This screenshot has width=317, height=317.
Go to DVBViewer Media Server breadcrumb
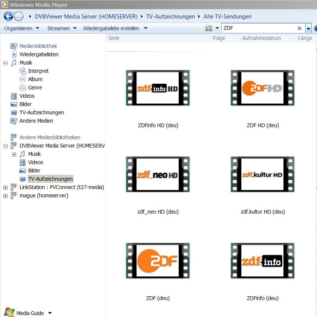pos(86,16)
